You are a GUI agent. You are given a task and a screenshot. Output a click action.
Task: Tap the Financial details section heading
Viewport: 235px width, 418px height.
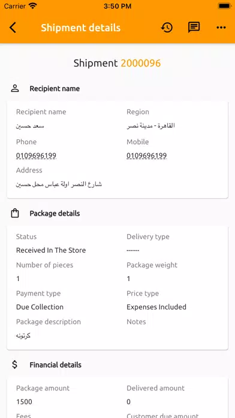point(56,365)
